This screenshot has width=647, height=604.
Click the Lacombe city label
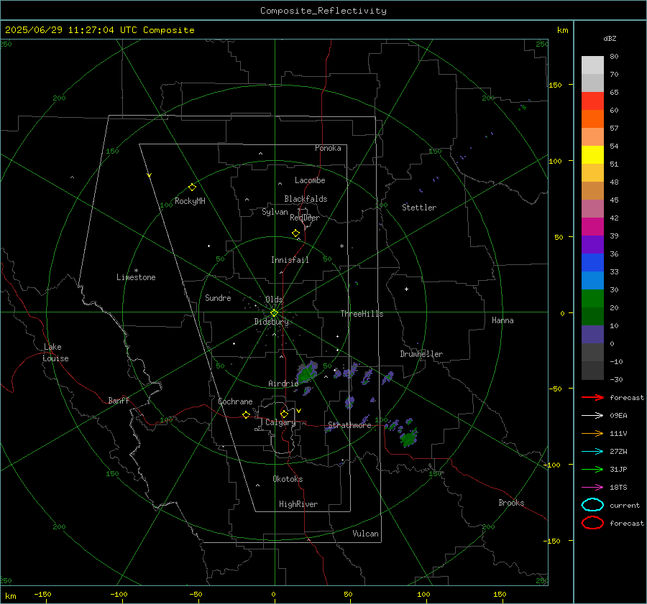coord(310,180)
